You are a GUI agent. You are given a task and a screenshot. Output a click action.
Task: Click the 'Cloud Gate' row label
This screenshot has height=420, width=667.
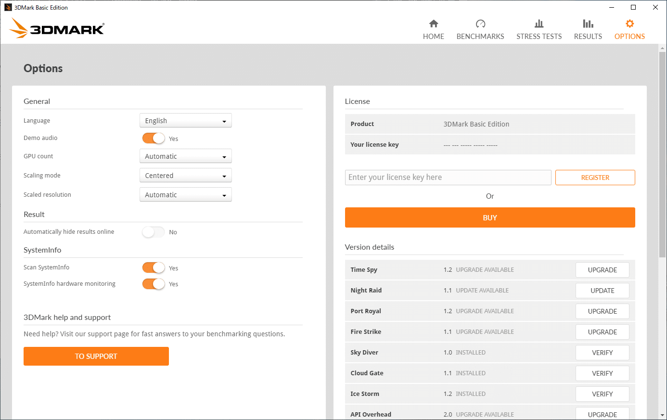[x=367, y=373]
